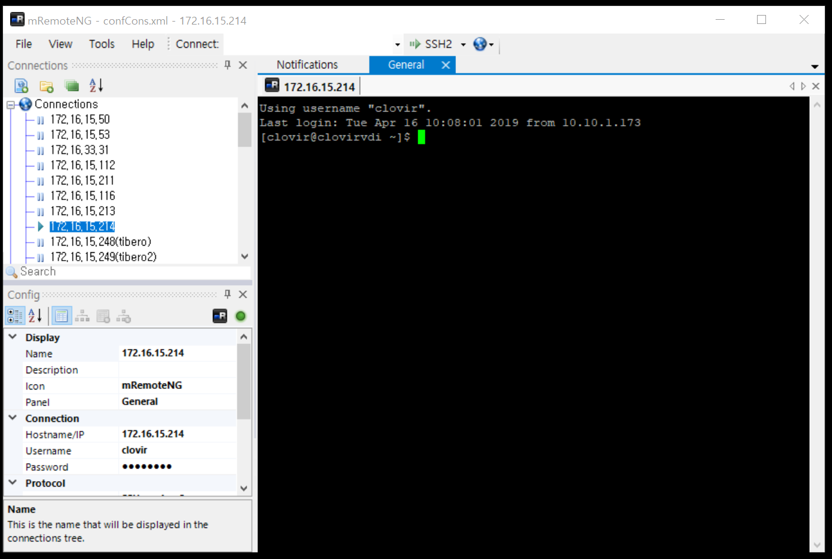Open the Help menu

tap(143, 44)
